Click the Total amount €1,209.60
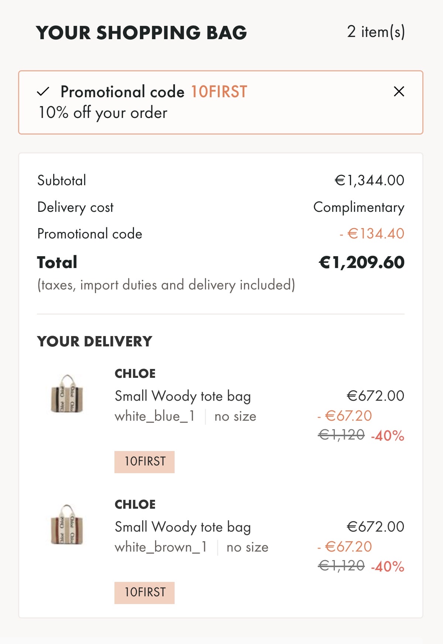Screen dimensions: 443x644 pos(362,262)
